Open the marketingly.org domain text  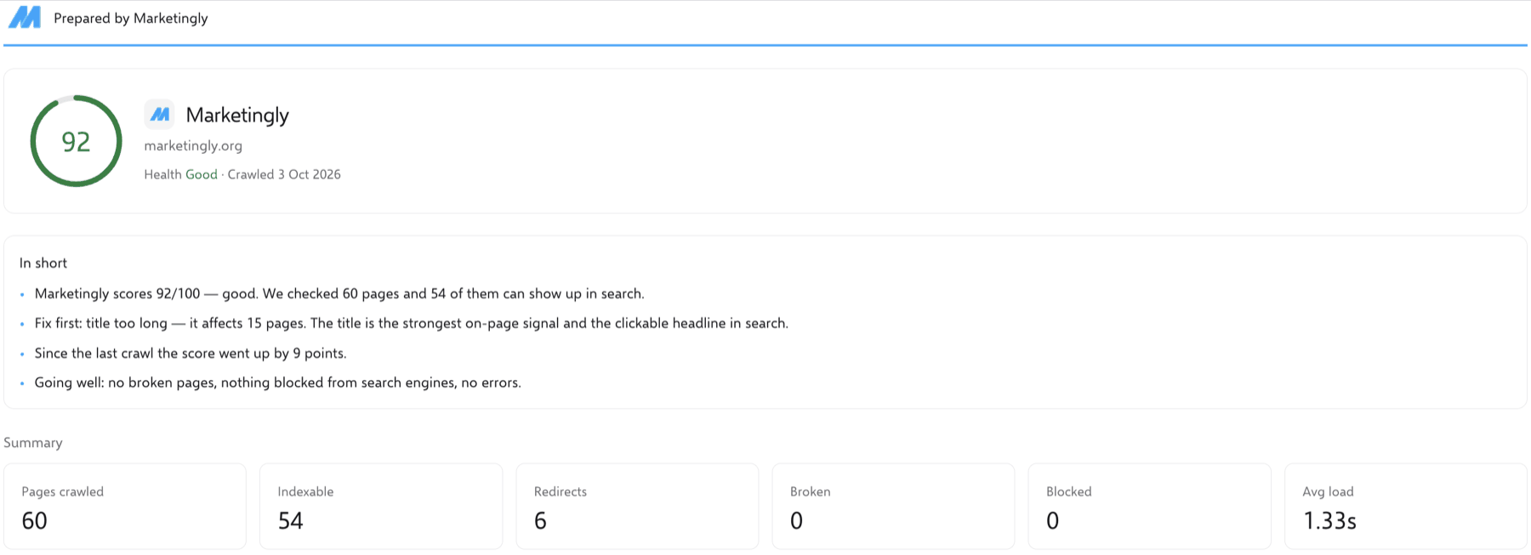pyautogui.click(x=193, y=145)
